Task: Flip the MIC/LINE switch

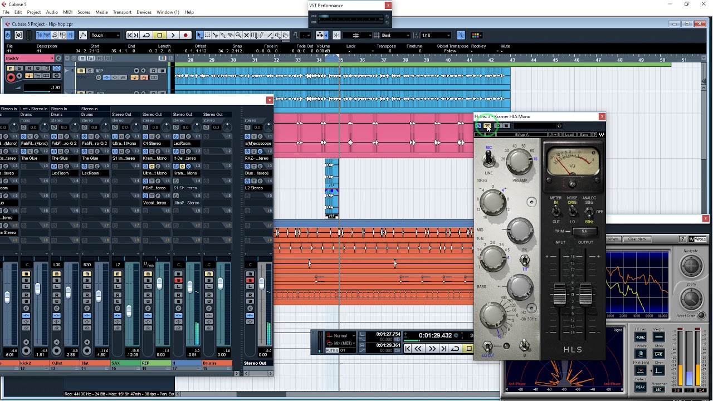Action: click(489, 159)
